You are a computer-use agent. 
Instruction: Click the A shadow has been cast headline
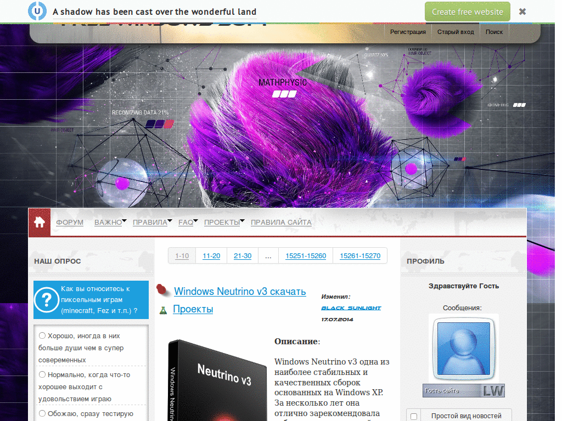click(x=154, y=12)
